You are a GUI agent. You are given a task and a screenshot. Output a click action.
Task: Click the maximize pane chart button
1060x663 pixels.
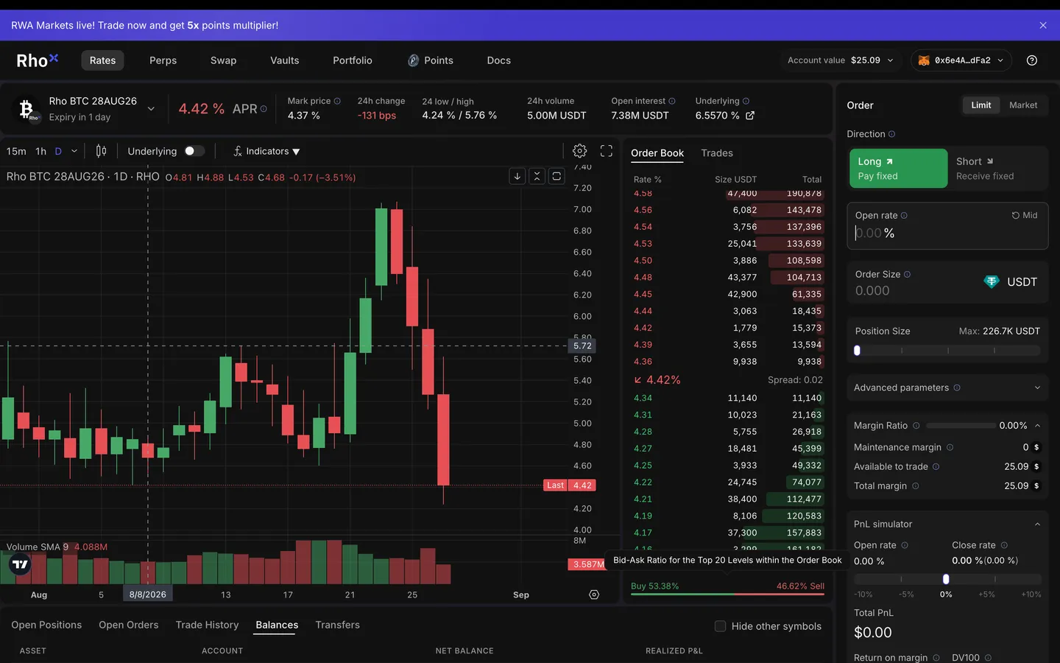[556, 176]
